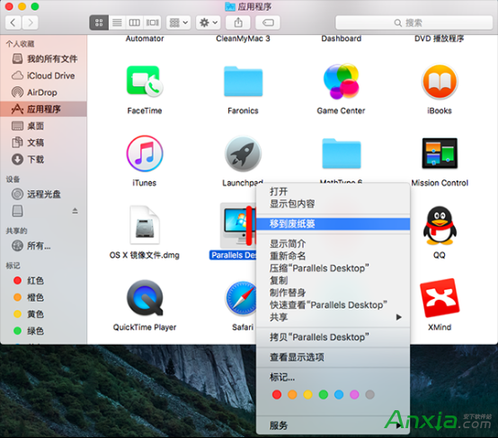The width and height of the screenshot is (498, 438).
Task: Select the iBooks app icon
Action: (x=440, y=81)
